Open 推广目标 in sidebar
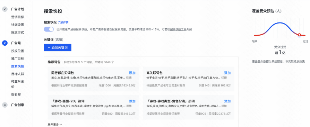Screen dimensions: 310x127 pos(18,58)
